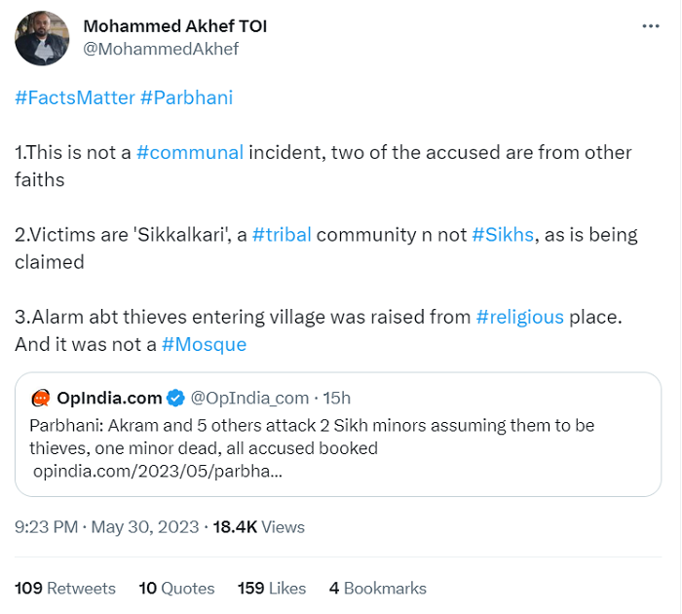This screenshot has width=682, height=614.
Task: View the 109 Retweets list
Action: pyautogui.click(x=65, y=589)
